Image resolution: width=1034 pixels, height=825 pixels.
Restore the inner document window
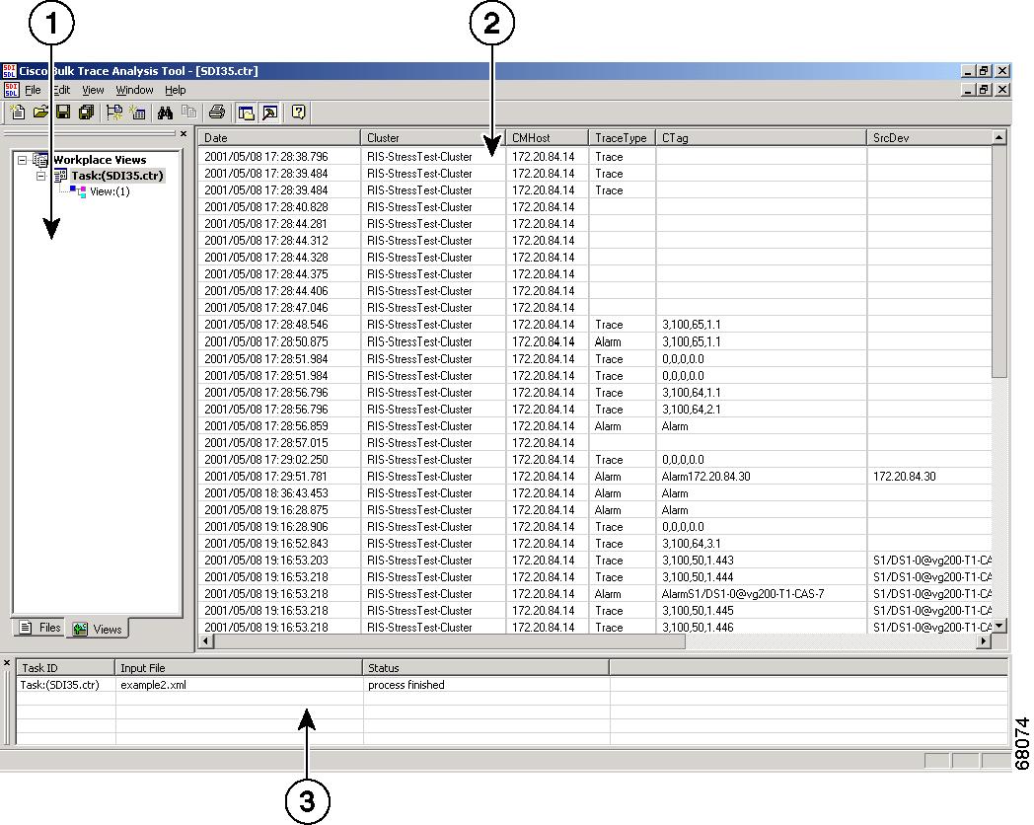(x=985, y=89)
